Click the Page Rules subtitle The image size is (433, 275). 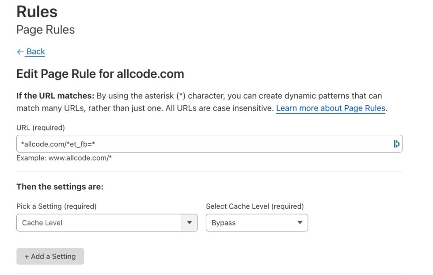pyautogui.click(x=45, y=30)
